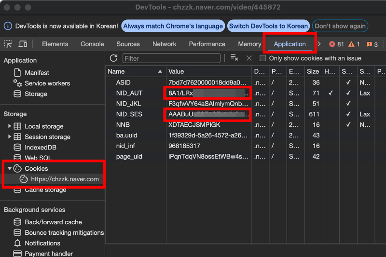Click the Lax SameSite cell for NID_AUT
The image size is (386, 257).
click(x=365, y=93)
